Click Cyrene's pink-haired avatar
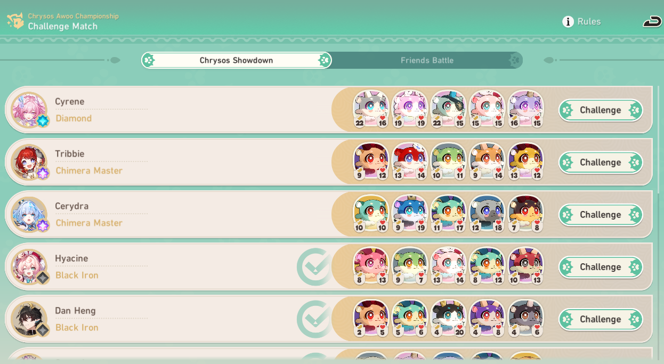Image resolution: width=664 pixels, height=364 pixels. tap(29, 110)
